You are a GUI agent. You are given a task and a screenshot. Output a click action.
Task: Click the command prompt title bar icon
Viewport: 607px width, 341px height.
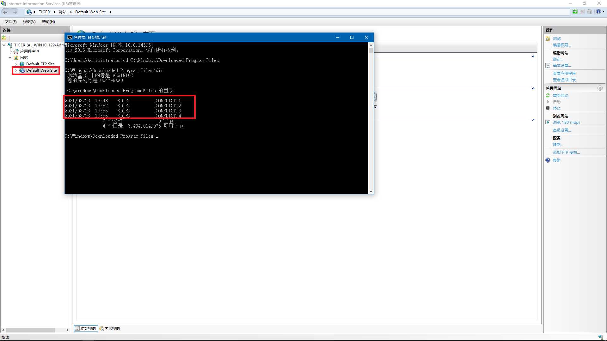(x=70, y=38)
